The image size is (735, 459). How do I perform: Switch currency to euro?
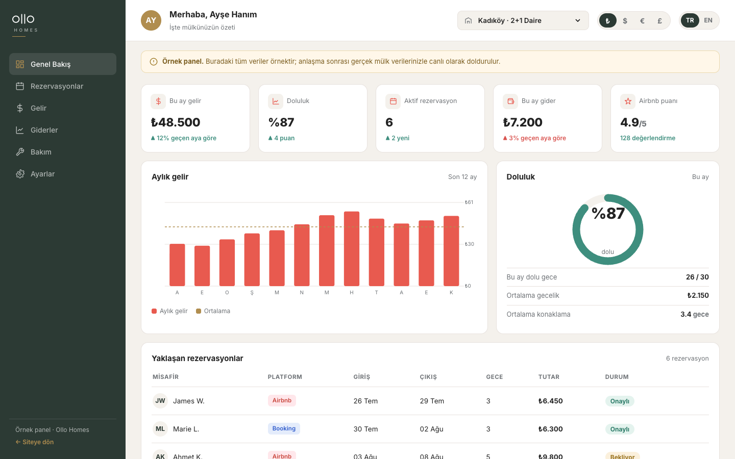(x=642, y=20)
